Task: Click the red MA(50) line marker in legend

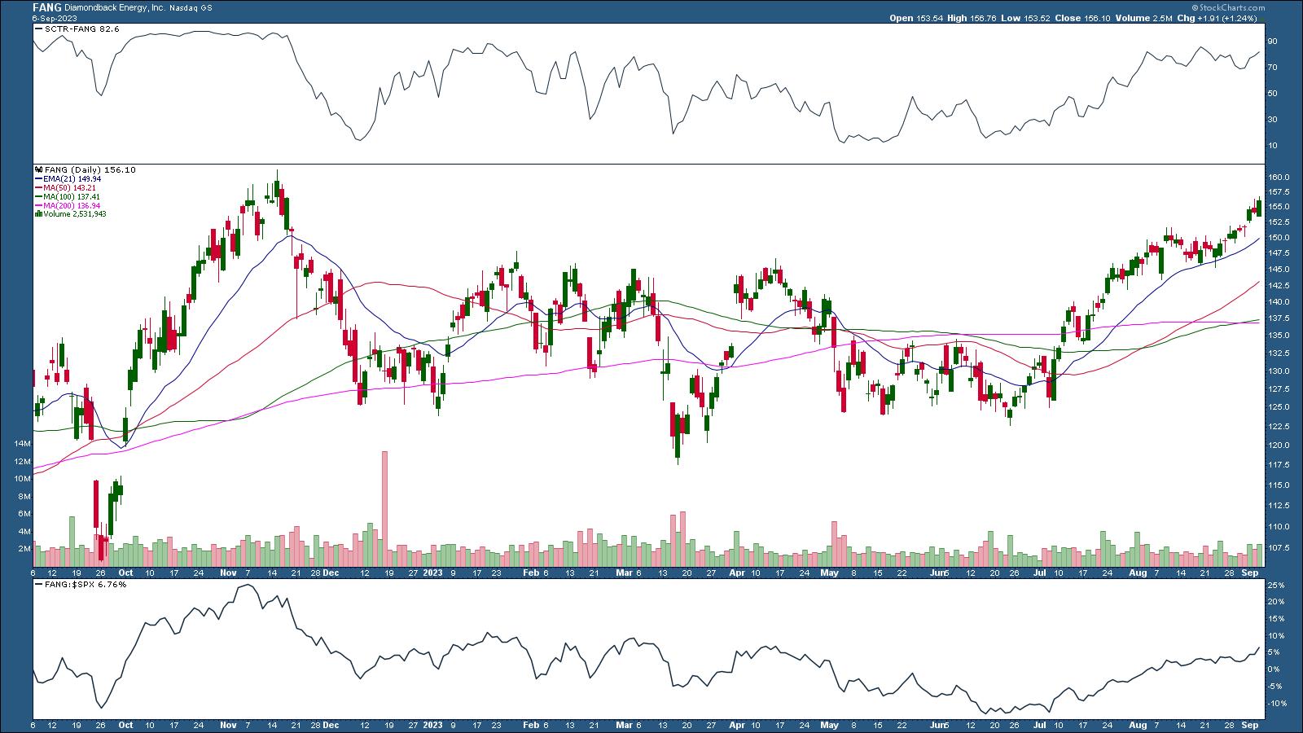Action: 37,187
